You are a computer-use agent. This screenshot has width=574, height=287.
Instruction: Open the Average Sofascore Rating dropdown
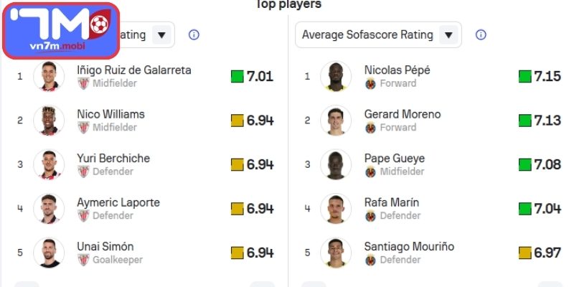point(378,34)
